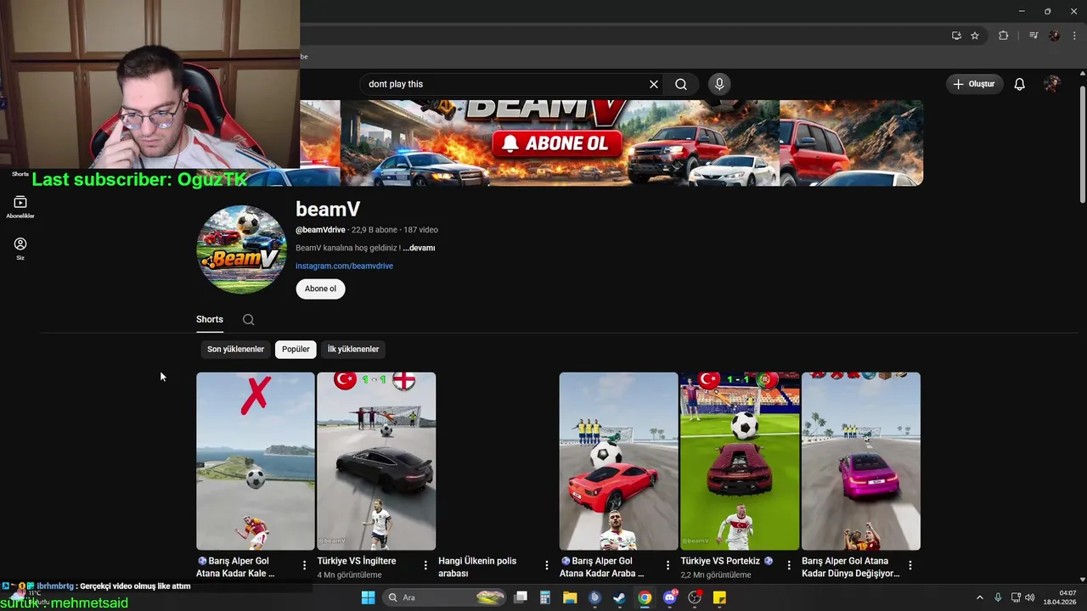Open the YouTube account avatar menu
The height and width of the screenshot is (611, 1087).
(1052, 84)
